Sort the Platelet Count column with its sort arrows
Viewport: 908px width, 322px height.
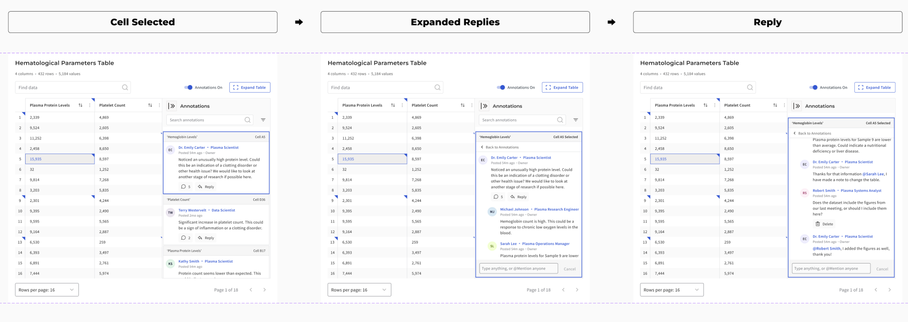pos(150,105)
